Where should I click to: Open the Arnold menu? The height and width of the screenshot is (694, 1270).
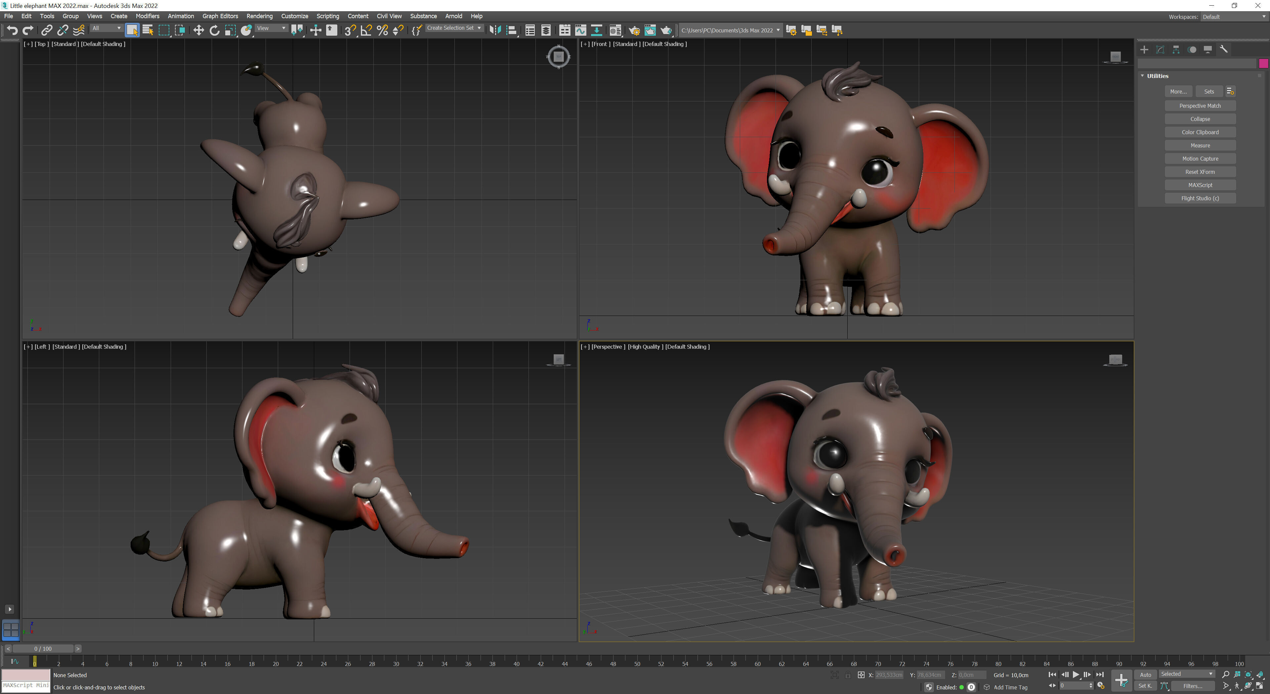453,16
